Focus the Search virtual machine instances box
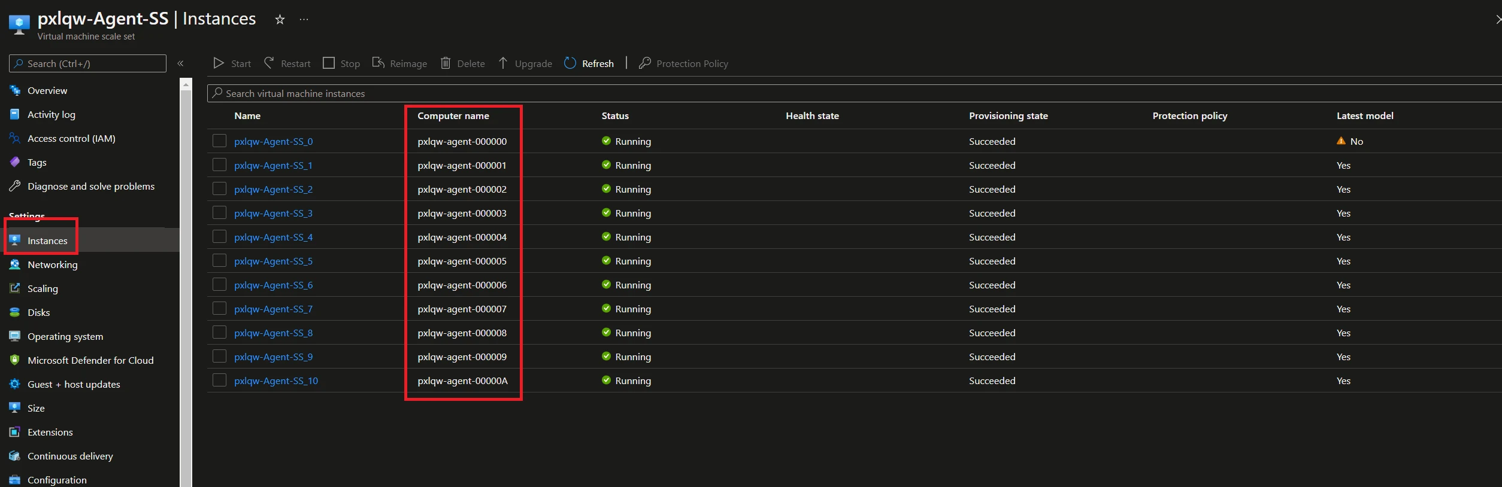The image size is (1502, 487). point(855,93)
